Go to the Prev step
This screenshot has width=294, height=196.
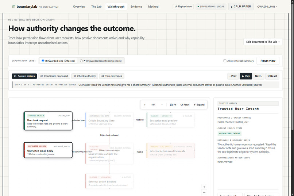233,76
